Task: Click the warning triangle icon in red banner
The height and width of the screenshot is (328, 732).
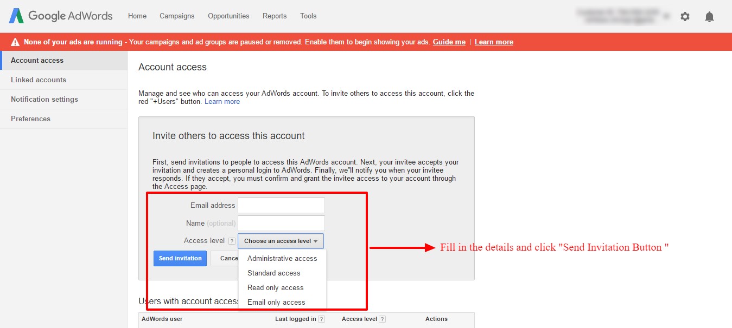Action: [15, 42]
